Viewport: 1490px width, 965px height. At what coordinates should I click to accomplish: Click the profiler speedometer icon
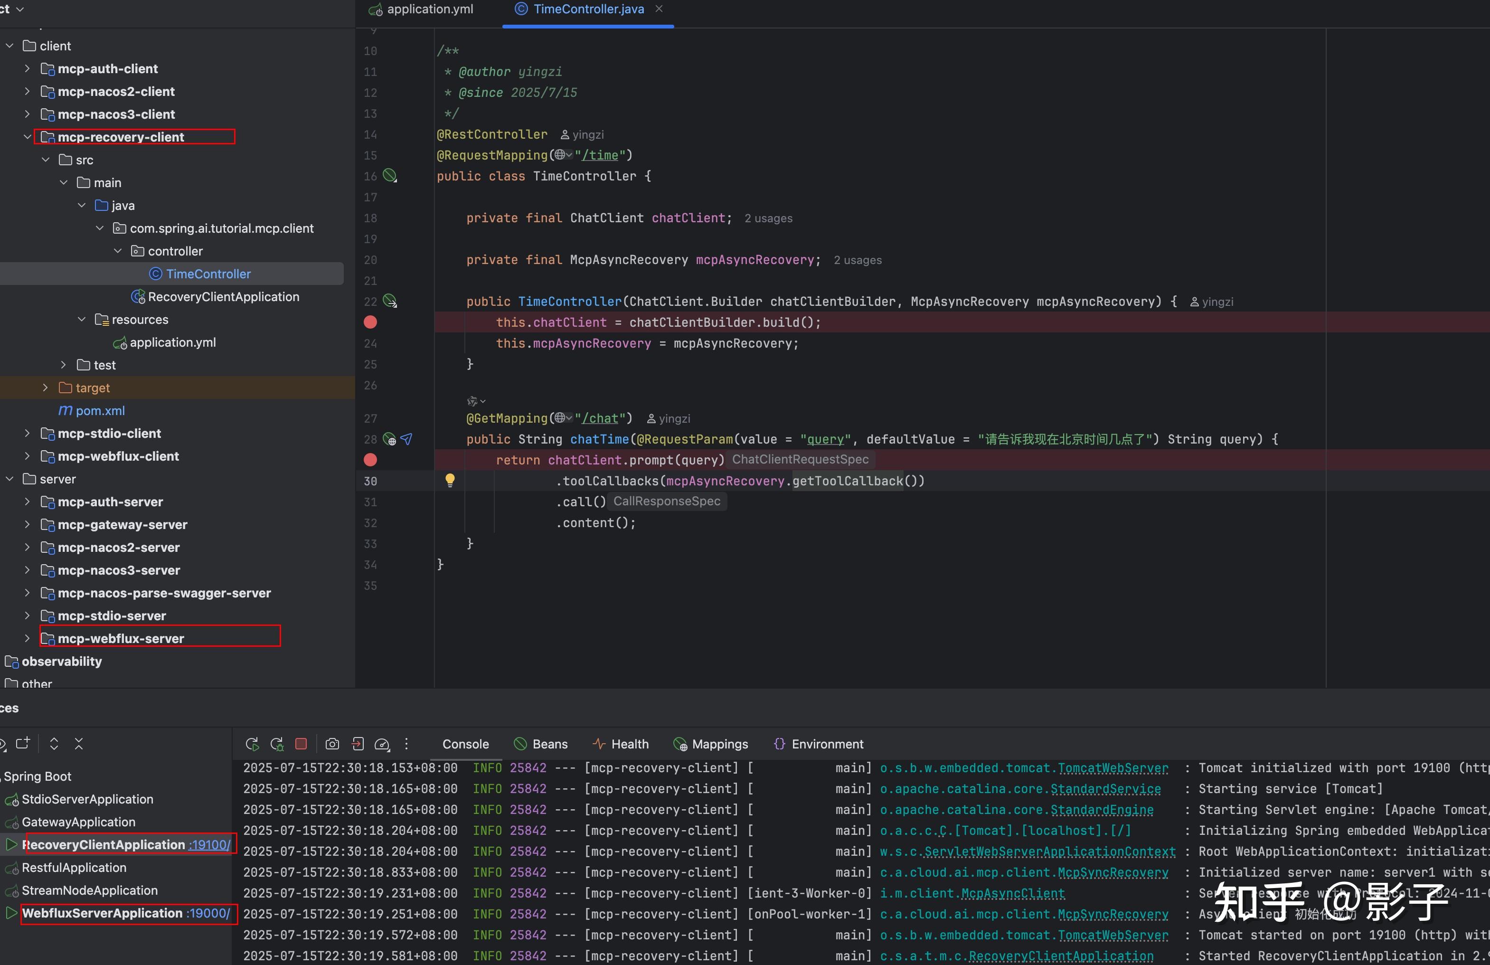pos(382,744)
